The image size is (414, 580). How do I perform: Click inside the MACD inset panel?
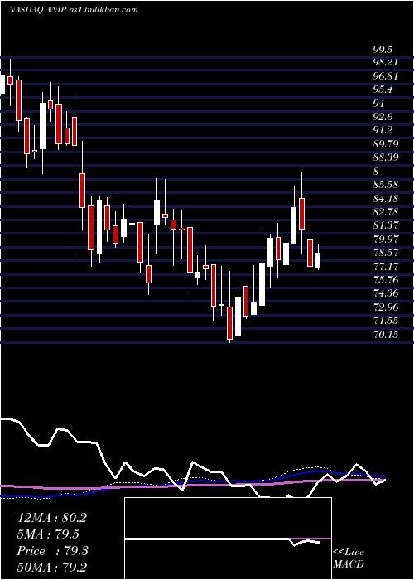click(x=228, y=539)
